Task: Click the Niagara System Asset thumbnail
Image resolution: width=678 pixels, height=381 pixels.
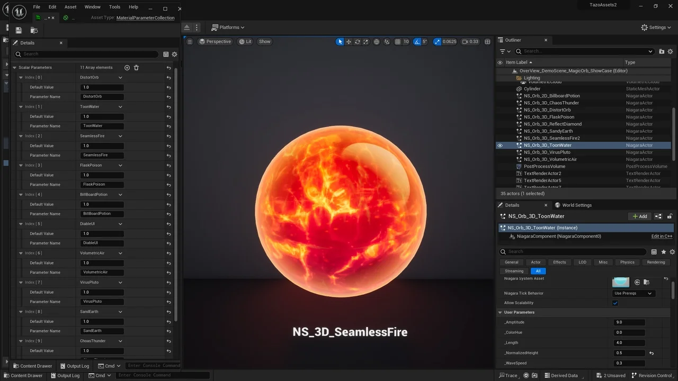Action: [620, 282]
